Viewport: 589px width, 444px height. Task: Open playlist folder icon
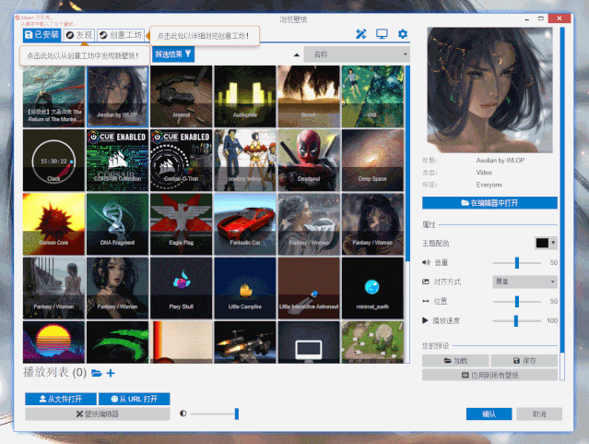tap(97, 373)
